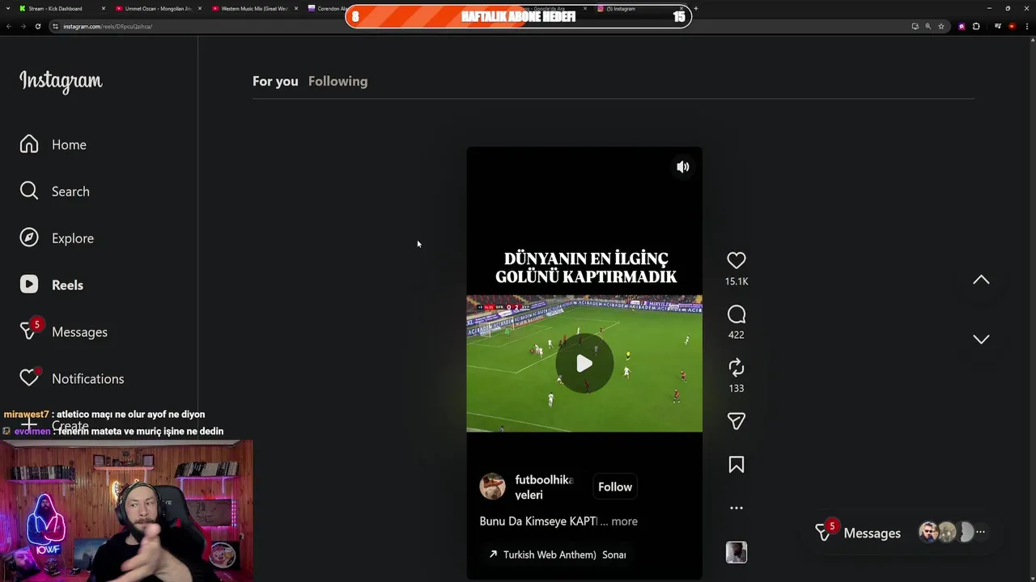Click the mirawest7 chat message overlay
Image resolution: width=1036 pixels, height=582 pixels.
(104, 414)
